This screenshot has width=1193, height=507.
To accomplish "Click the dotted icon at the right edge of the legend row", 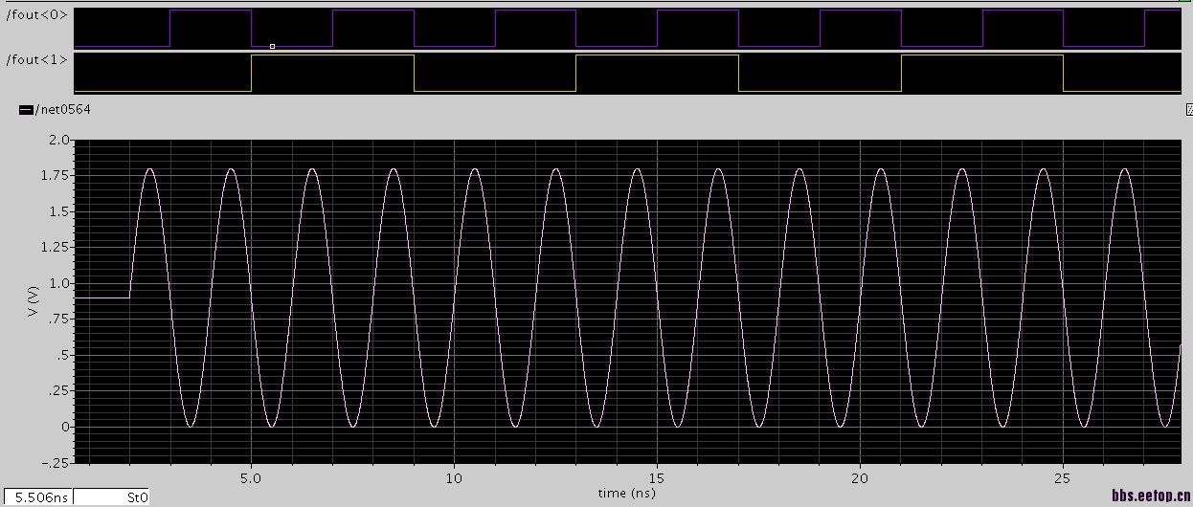I will (1189, 110).
